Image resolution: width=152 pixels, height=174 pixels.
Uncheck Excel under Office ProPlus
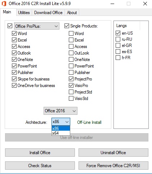pyautogui.click(x=14, y=40)
